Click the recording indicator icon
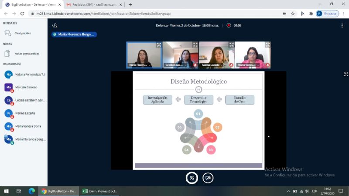Screen dimensions: 349x196 pos(228,25)
